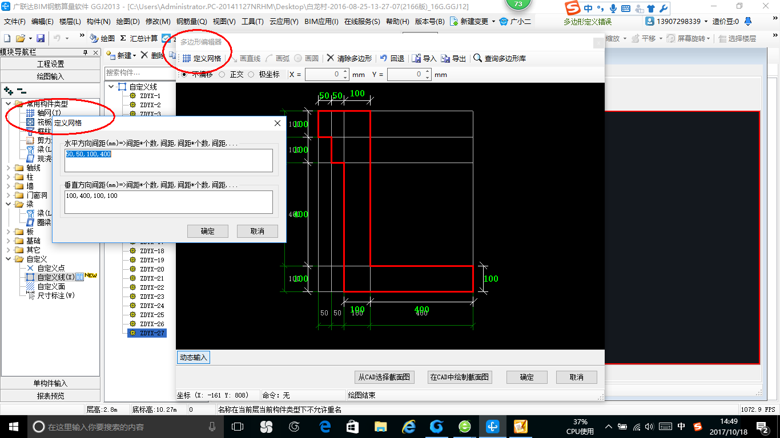Open the BIM应用(I) menu
Image resolution: width=780 pixels, height=438 pixels.
click(x=321, y=22)
